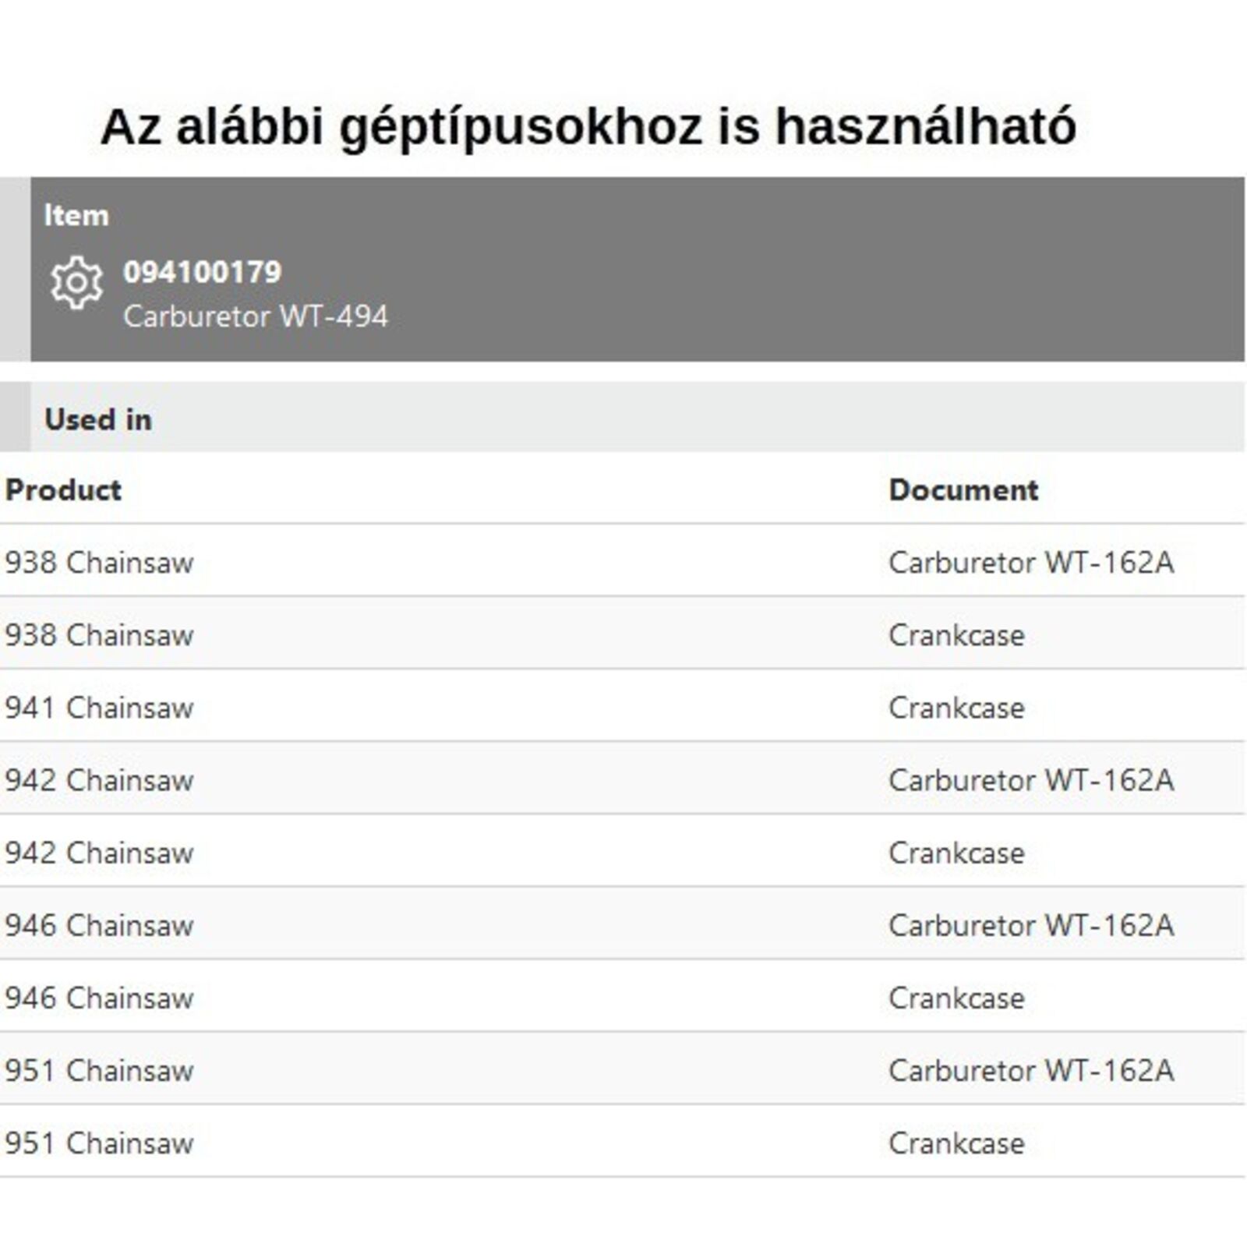Image resolution: width=1247 pixels, height=1247 pixels.
Task: Click the Item header label
Action: (x=76, y=215)
